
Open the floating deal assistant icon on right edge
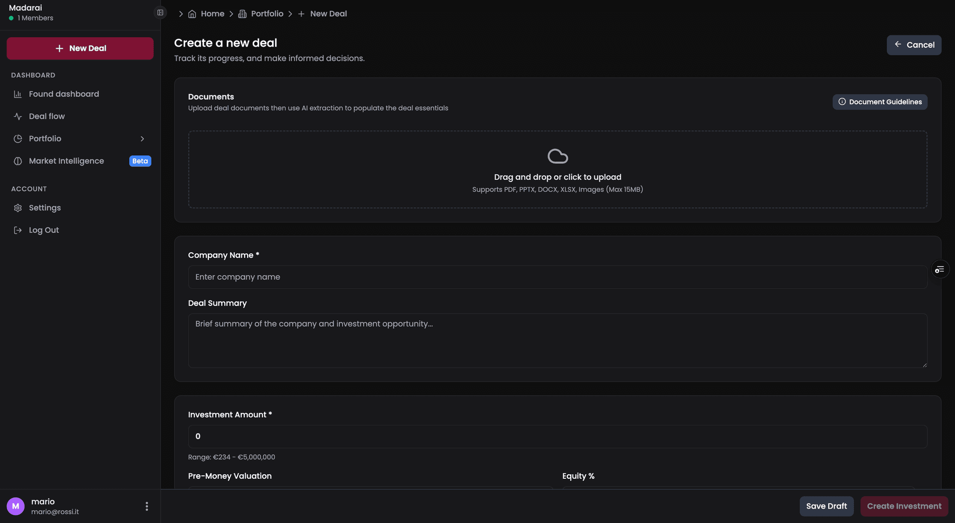pyautogui.click(x=940, y=269)
